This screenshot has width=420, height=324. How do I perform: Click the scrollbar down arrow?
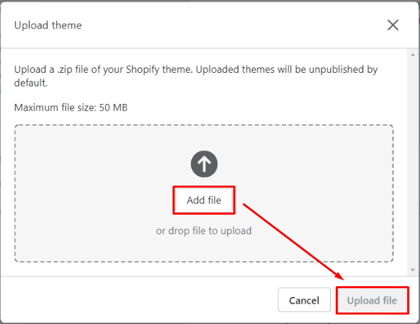[x=413, y=269]
